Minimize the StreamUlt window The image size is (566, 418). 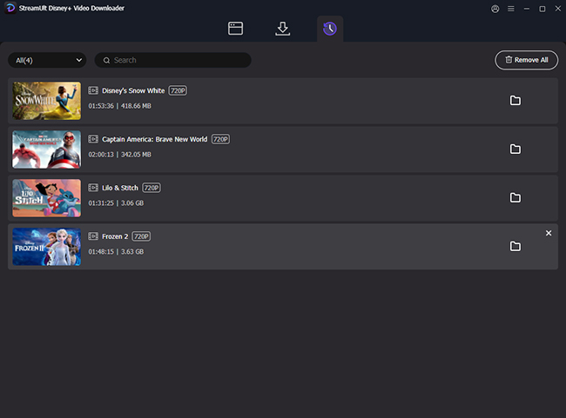[x=527, y=9]
